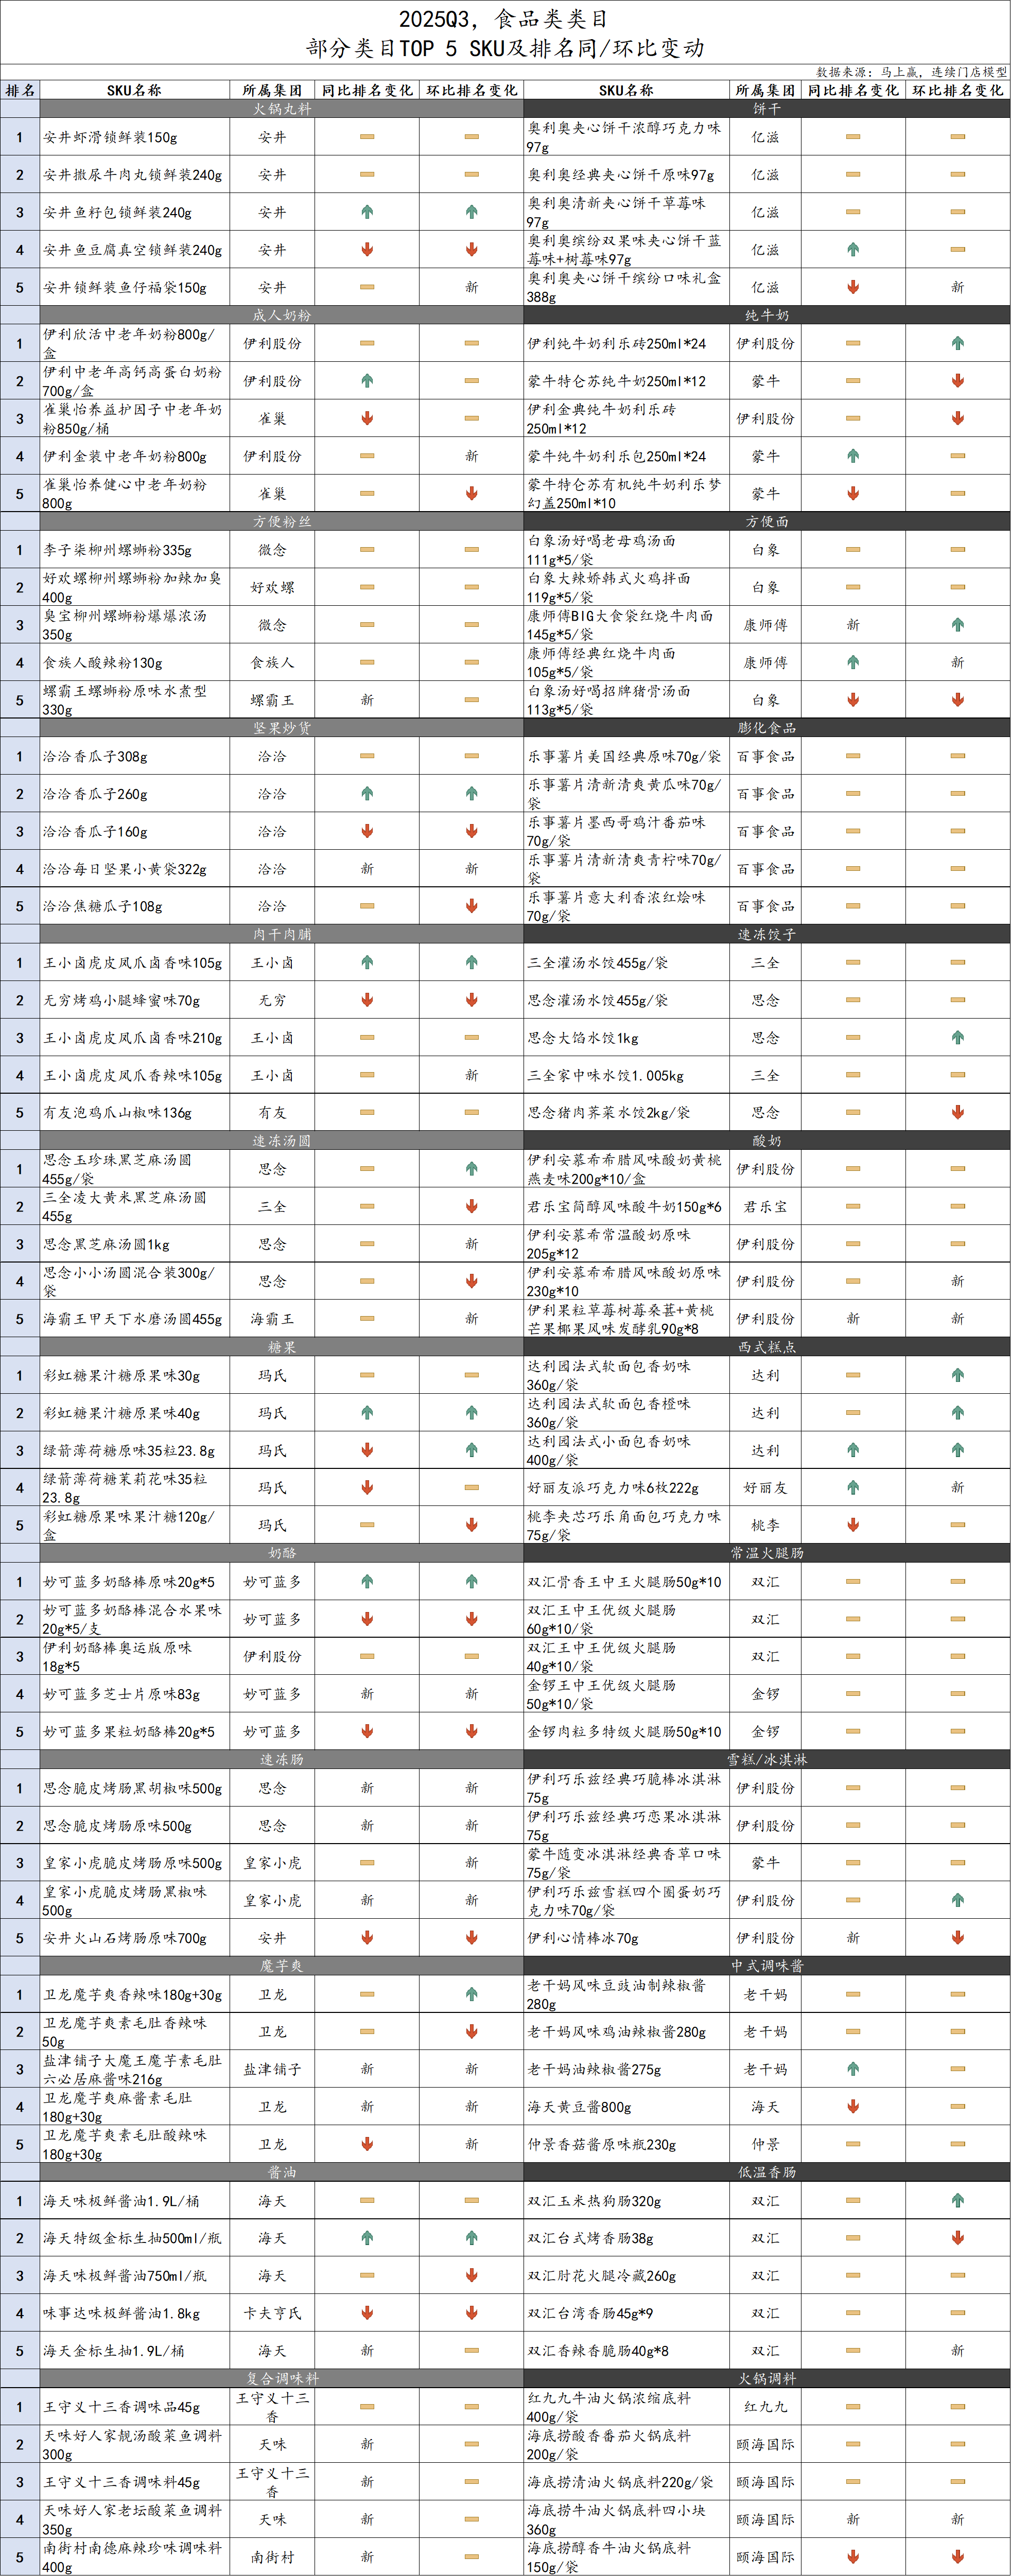The width and height of the screenshot is (1011, 2576).
Task: Click the 2025Q3 食品类类目 title
Action: tap(504, 19)
